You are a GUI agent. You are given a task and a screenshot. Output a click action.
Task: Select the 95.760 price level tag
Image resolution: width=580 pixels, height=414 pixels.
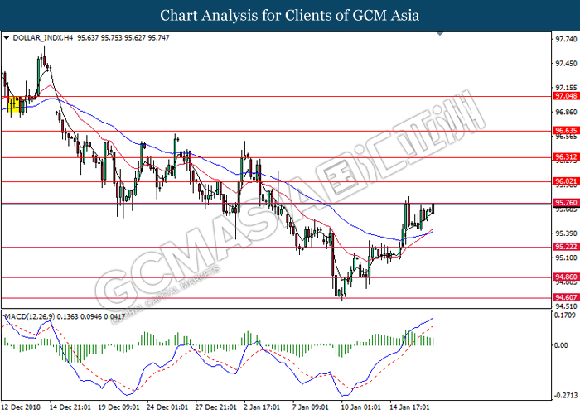coord(566,203)
